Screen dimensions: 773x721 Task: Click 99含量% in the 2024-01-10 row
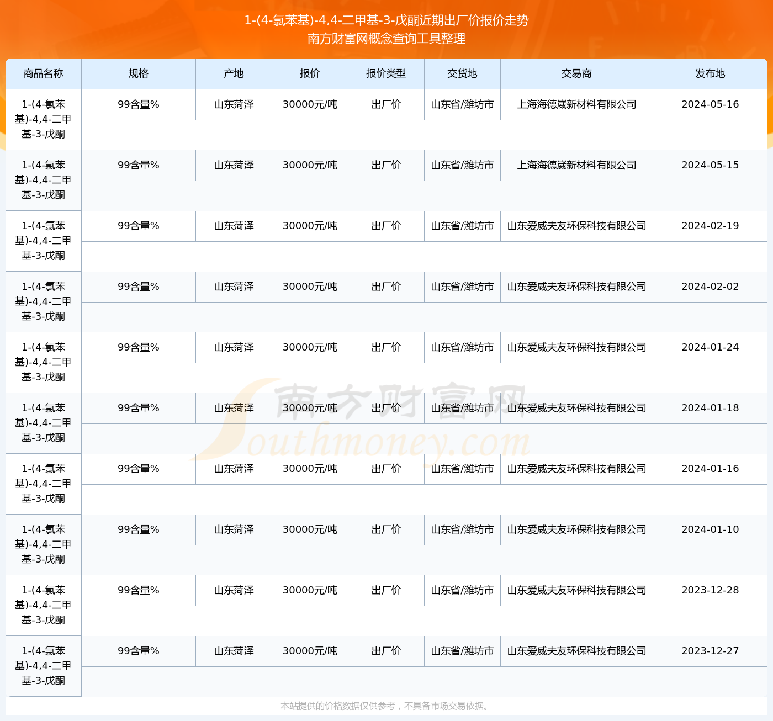[x=139, y=529]
